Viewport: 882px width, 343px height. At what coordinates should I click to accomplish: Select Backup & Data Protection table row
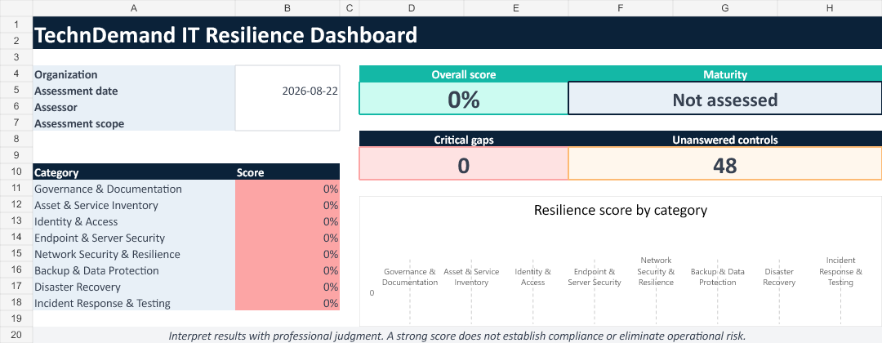[186, 269]
